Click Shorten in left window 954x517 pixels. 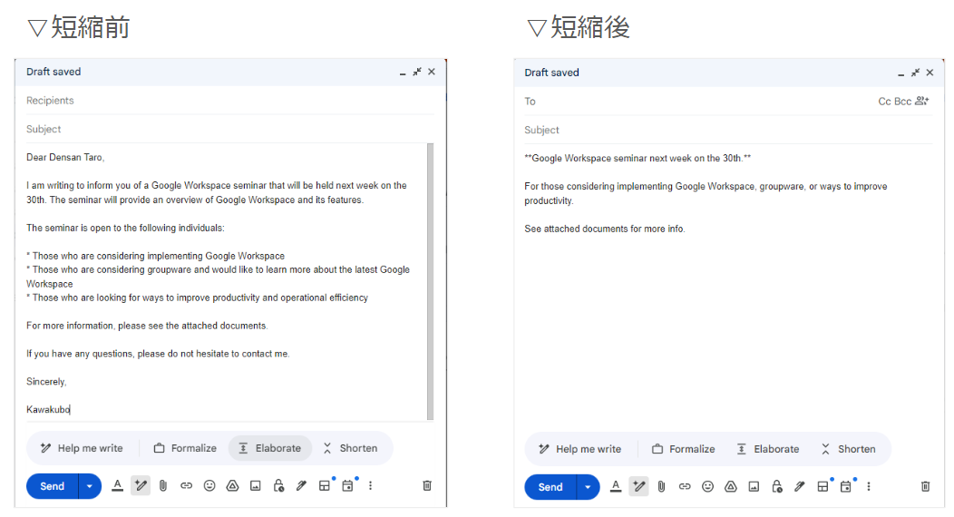pyautogui.click(x=350, y=448)
